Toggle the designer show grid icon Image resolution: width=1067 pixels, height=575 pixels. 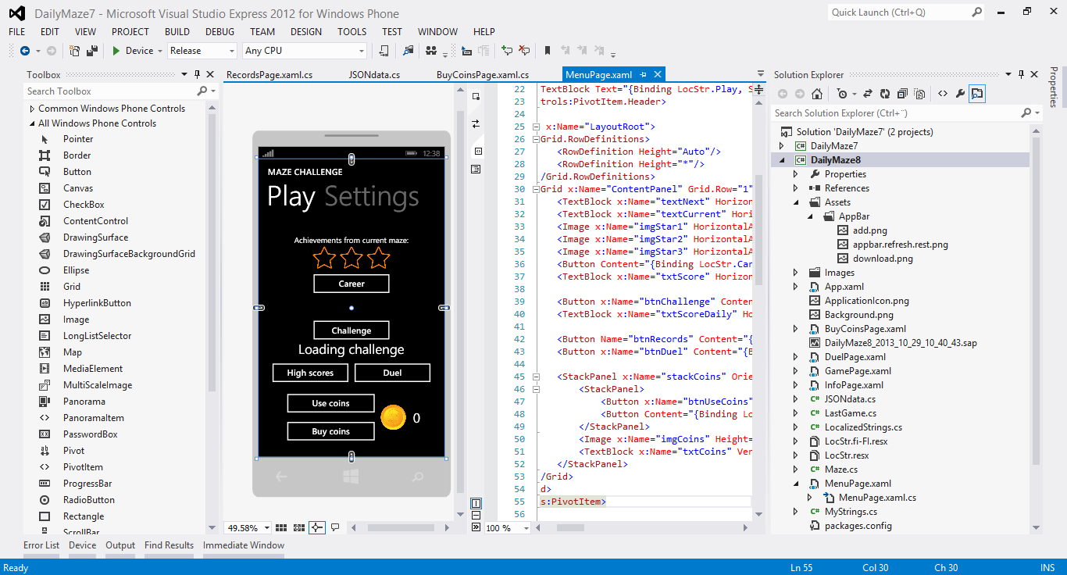coord(281,527)
